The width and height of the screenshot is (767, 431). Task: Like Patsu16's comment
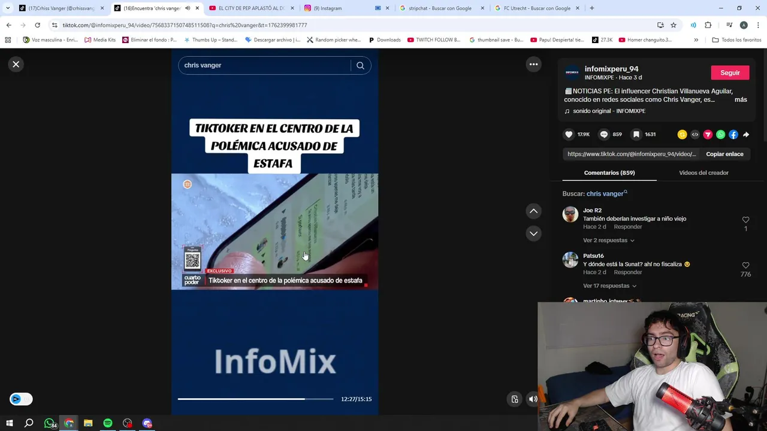(x=745, y=265)
